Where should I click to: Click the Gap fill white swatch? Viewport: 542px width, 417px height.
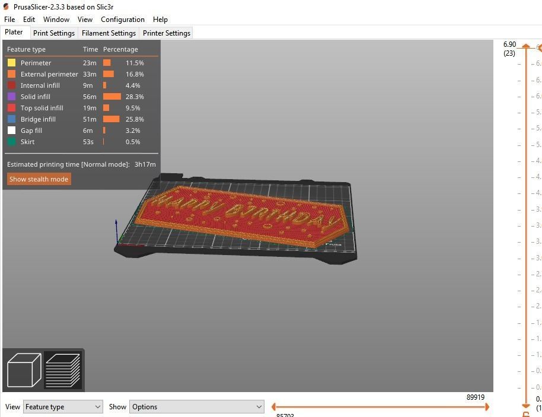pyautogui.click(x=11, y=130)
